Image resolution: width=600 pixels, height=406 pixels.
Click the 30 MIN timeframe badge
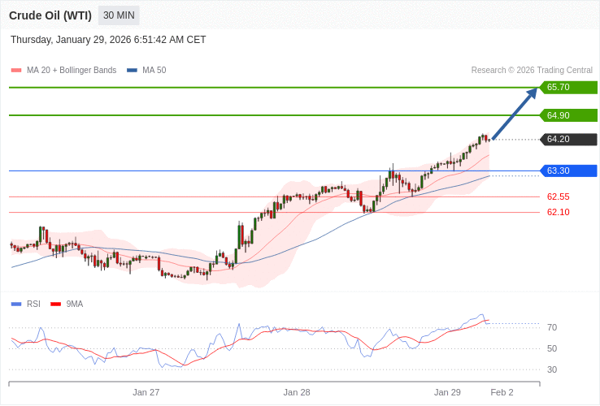point(119,15)
